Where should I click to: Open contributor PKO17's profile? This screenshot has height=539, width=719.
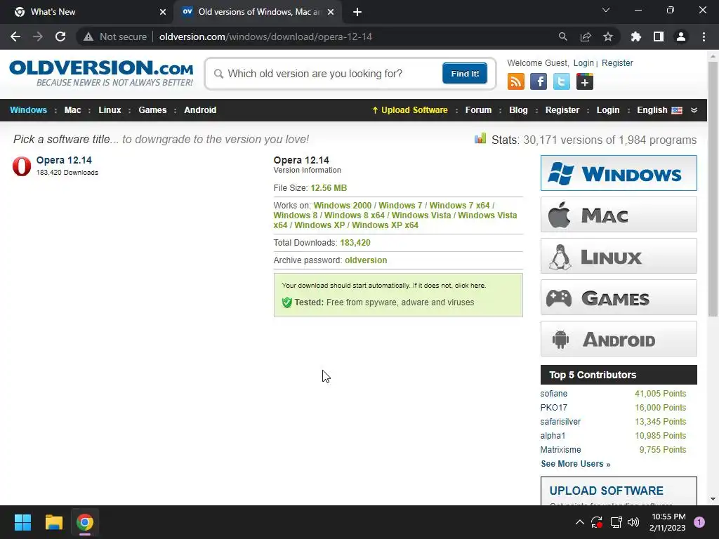[x=553, y=408]
